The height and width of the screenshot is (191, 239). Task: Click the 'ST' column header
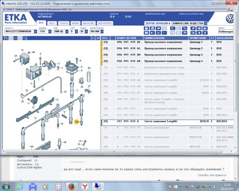click(212, 38)
